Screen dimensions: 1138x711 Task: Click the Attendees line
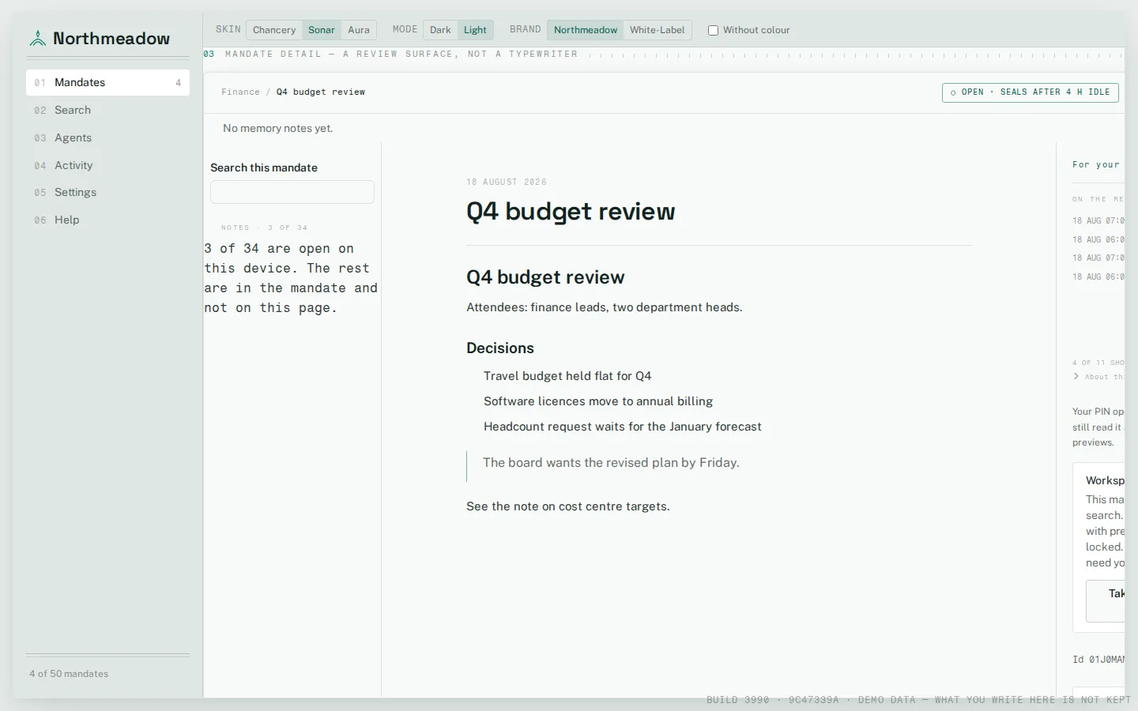(x=605, y=307)
